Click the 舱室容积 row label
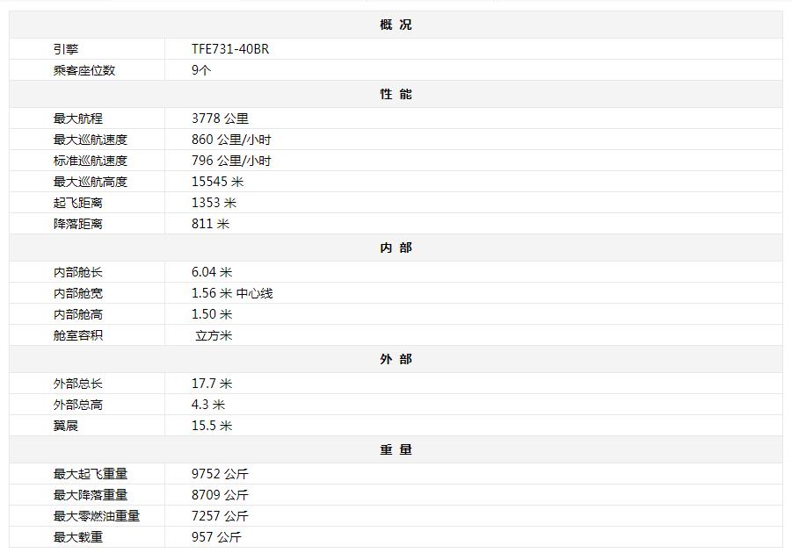This screenshot has height=560, width=792. pos(78,335)
